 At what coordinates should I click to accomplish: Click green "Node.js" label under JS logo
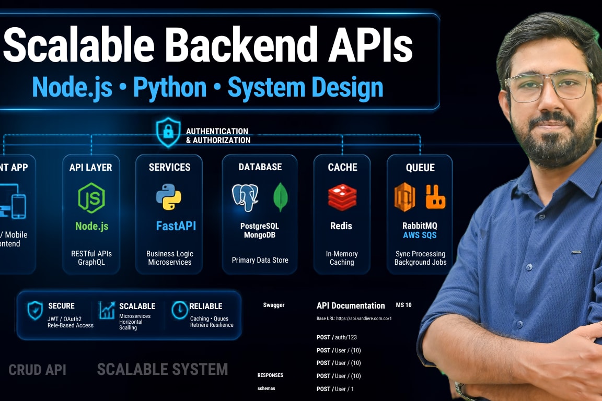tap(92, 226)
